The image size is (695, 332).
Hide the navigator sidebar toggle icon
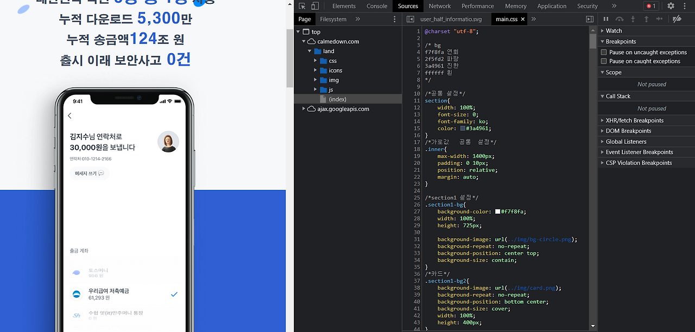[410, 19]
